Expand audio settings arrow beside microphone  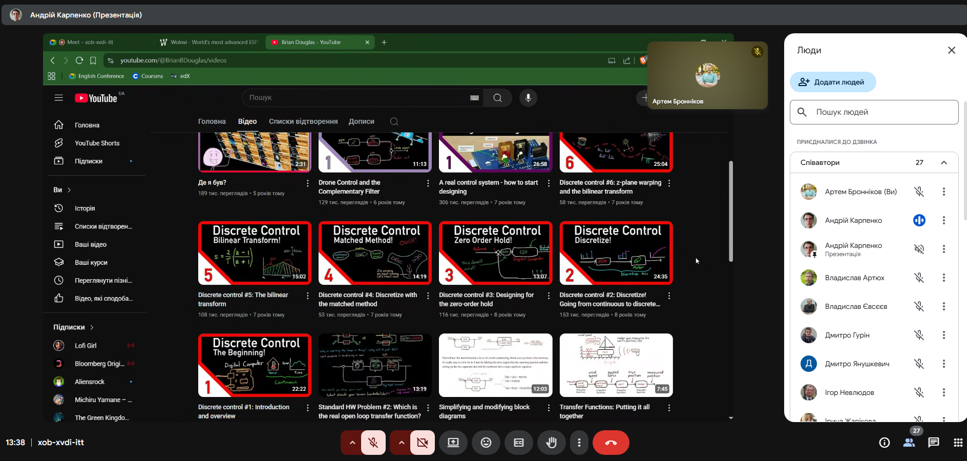352,443
